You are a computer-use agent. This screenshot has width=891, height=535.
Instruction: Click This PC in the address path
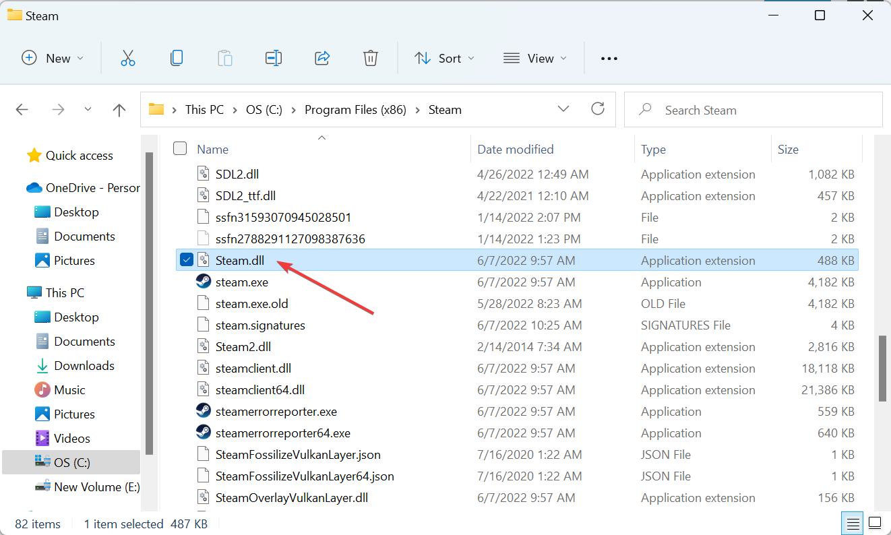(x=204, y=110)
